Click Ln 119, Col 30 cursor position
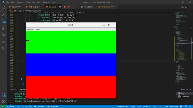The height and width of the screenshot is (108, 193). point(135,106)
